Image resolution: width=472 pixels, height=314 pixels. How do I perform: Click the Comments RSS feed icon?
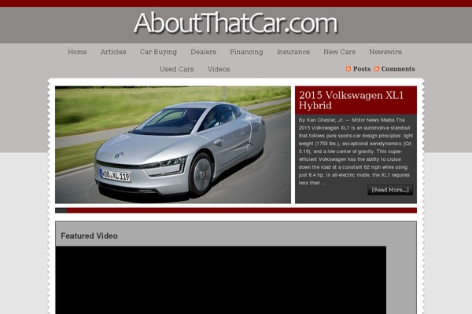coord(377,69)
